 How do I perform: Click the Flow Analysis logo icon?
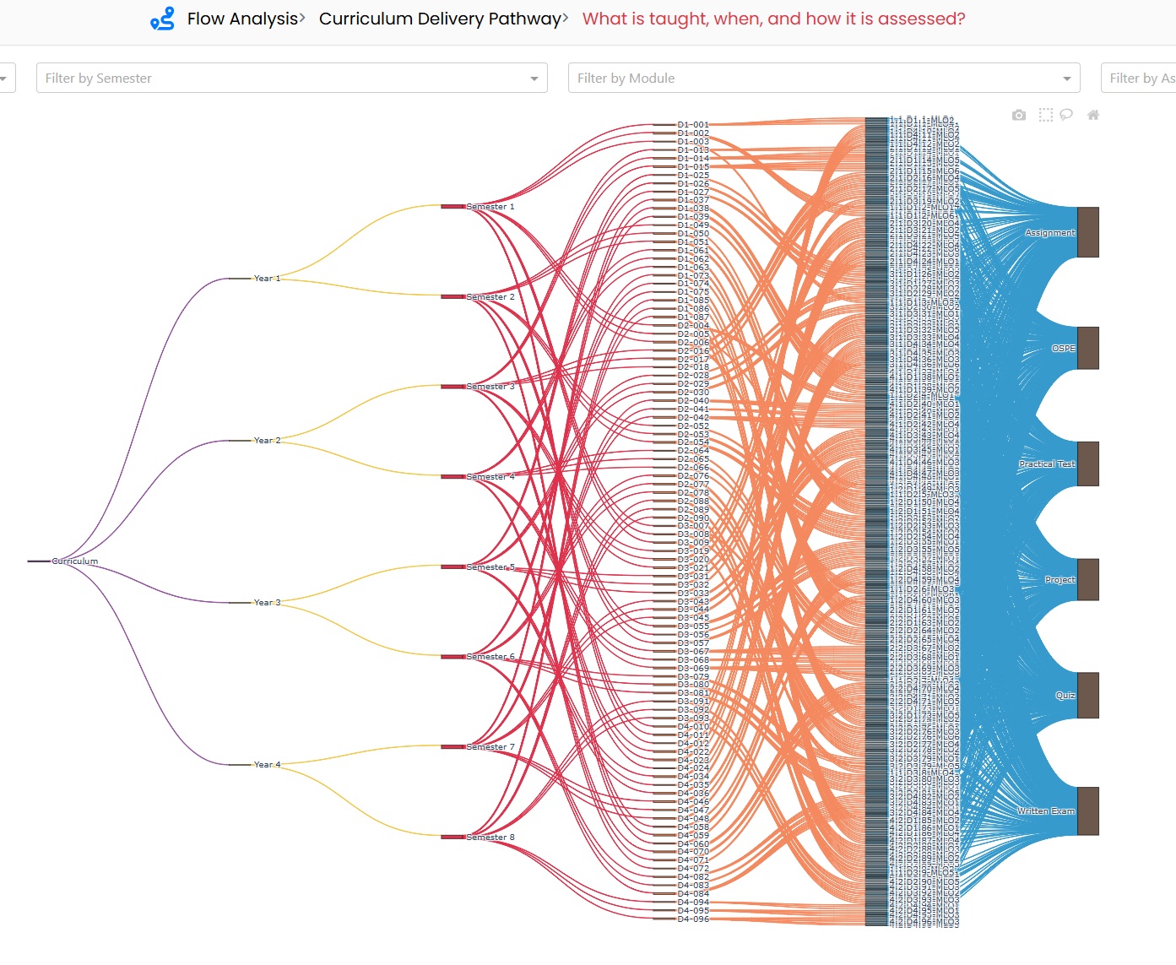(x=162, y=19)
